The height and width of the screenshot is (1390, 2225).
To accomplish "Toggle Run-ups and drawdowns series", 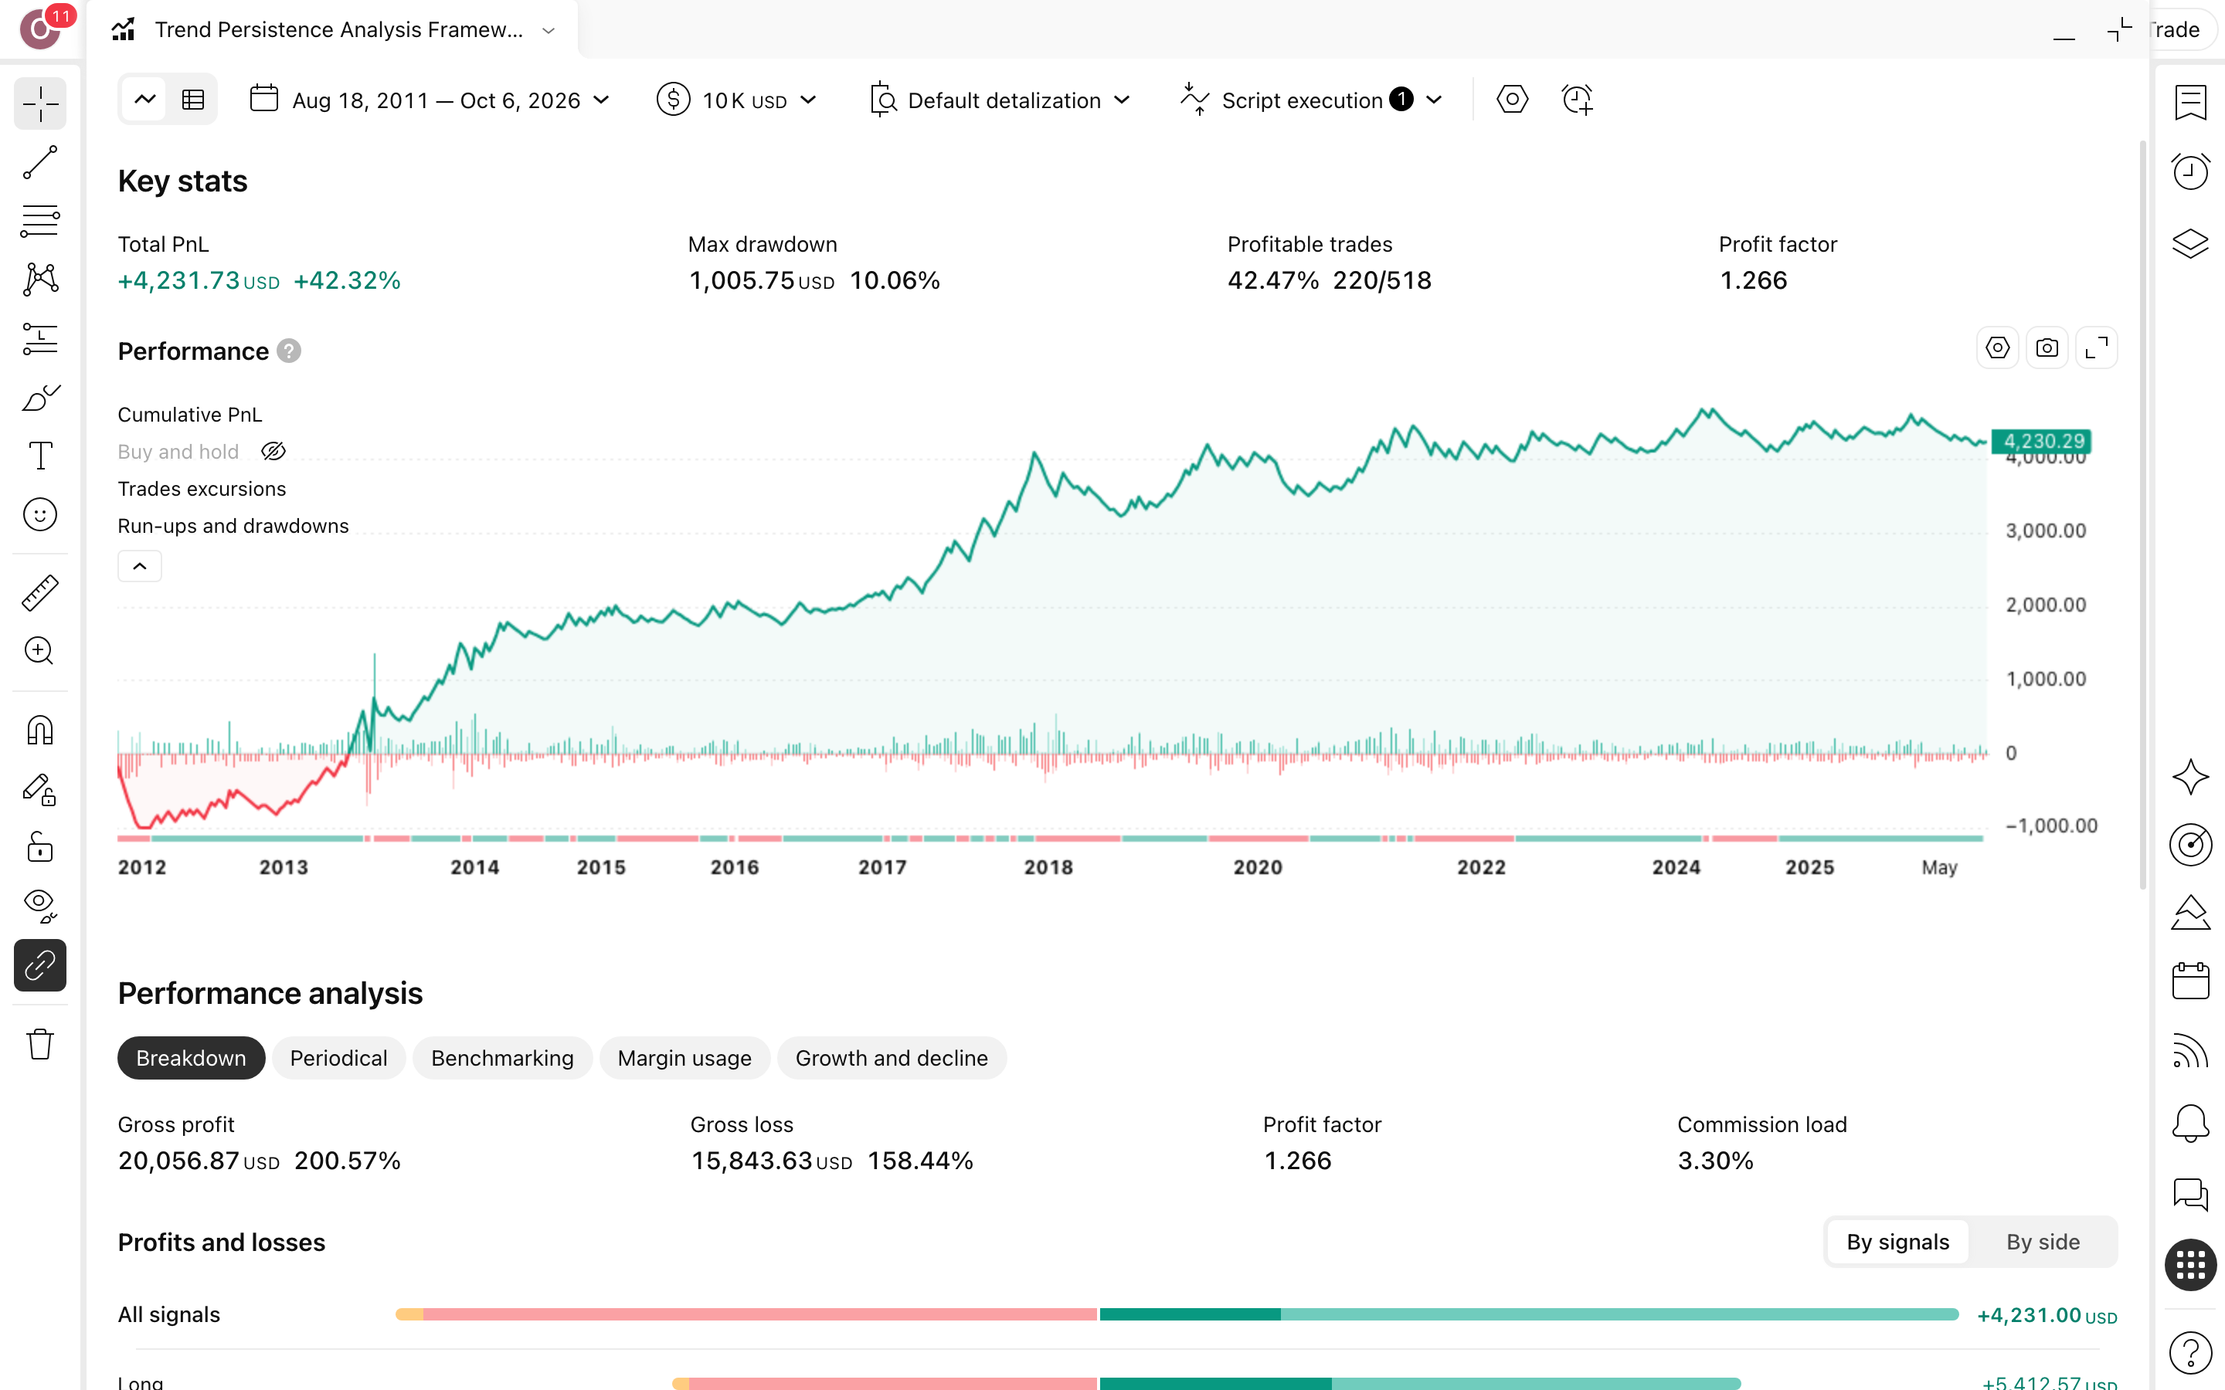I will click(233, 526).
